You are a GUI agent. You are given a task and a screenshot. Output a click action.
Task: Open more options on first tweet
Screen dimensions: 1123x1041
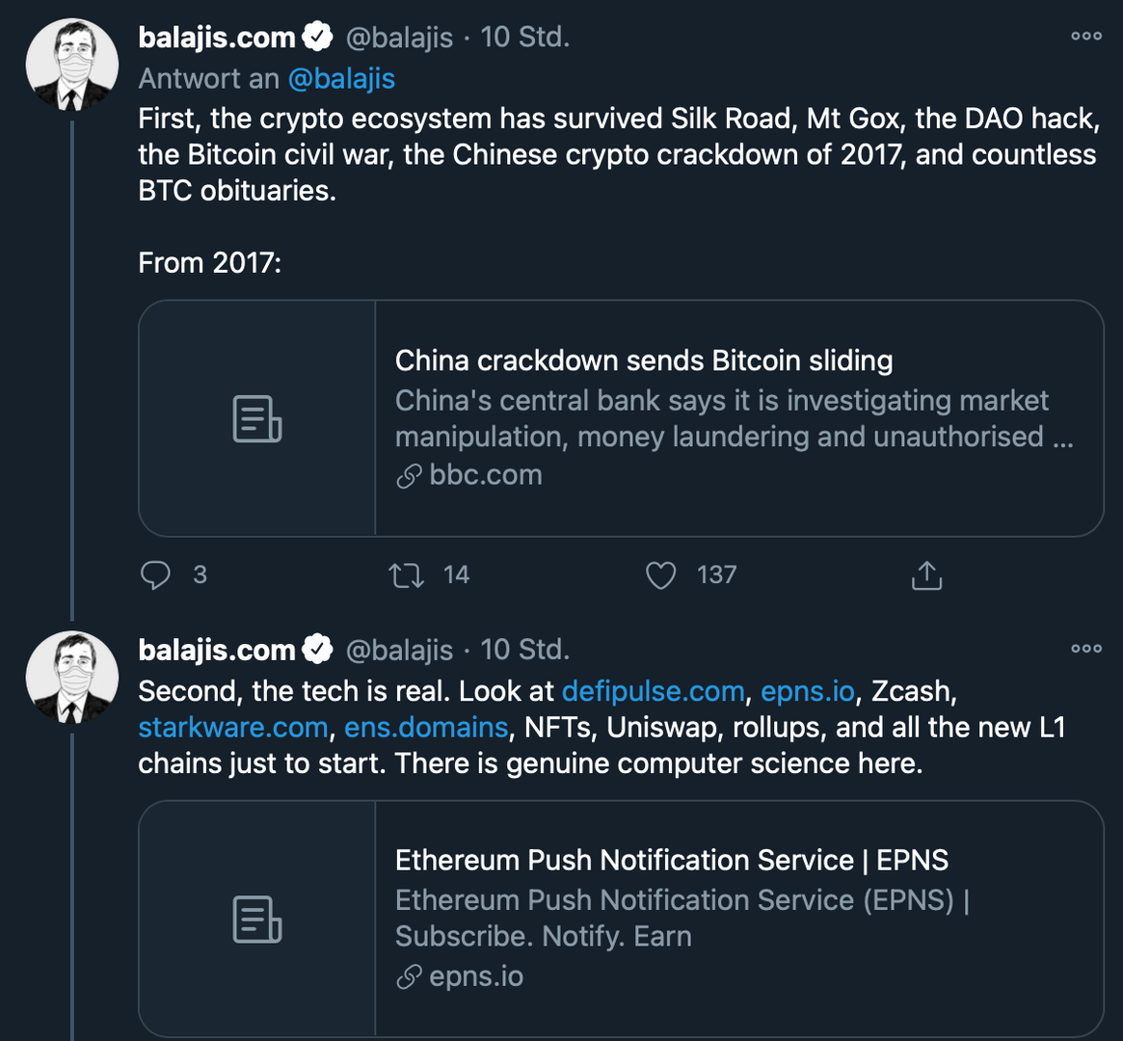pyautogui.click(x=1086, y=37)
